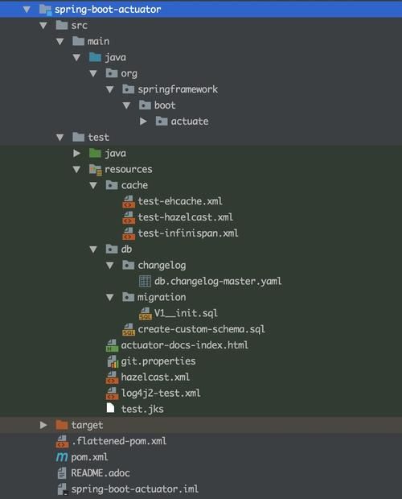Image resolution: width=402 pixels, height=499 pixels.
Task: Click the git.properties file icon
Action: (113, 361)
